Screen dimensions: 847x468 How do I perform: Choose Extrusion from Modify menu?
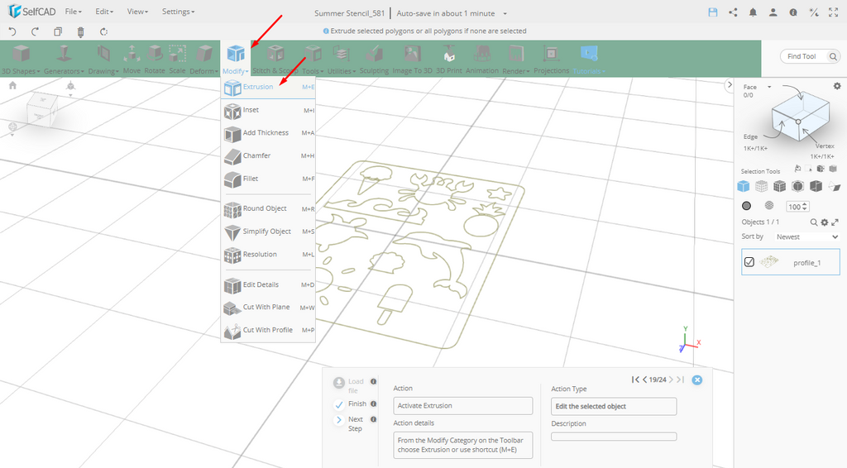269,87
